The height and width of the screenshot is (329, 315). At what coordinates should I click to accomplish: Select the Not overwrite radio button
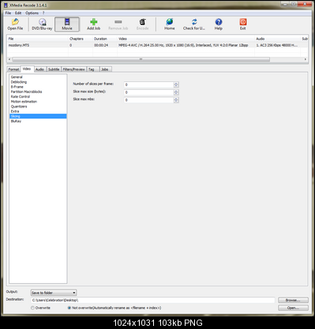pos(69,308)
